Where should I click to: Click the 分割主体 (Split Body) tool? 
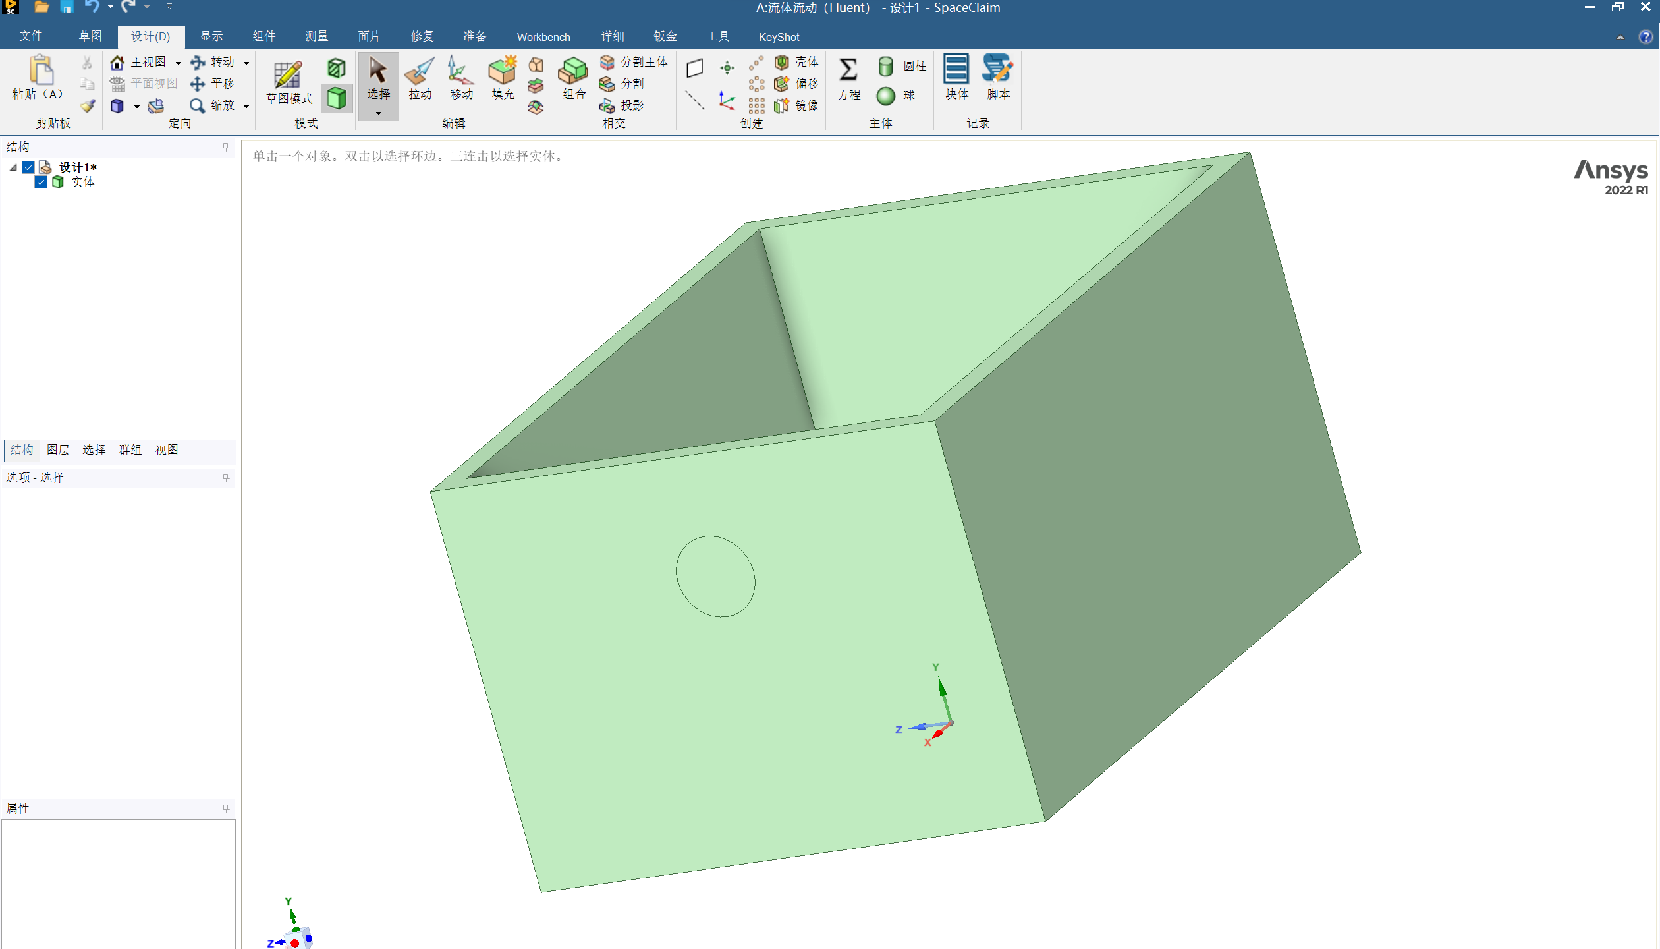coord(634,62)
